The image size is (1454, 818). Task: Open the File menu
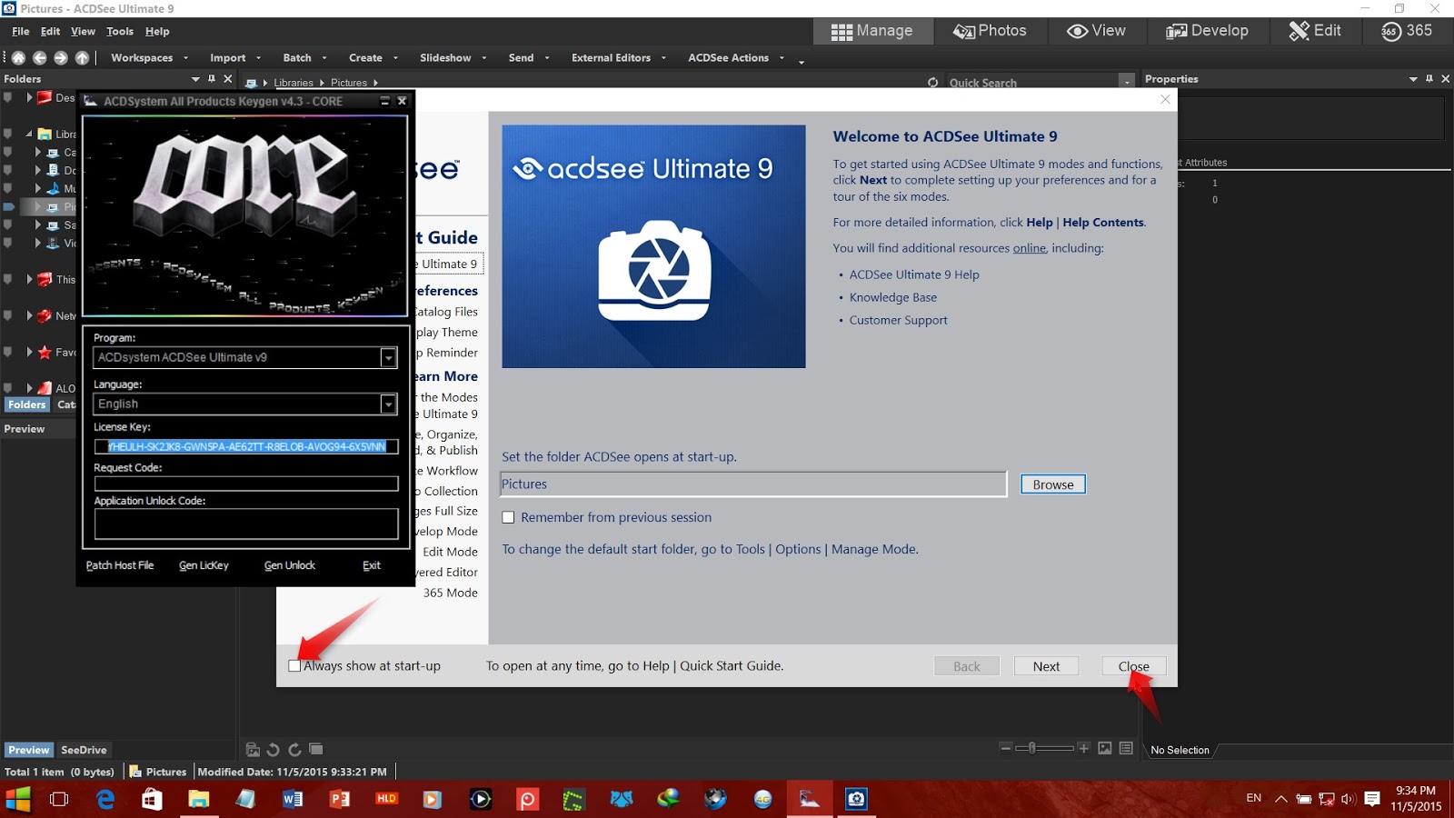coord(21,31)
